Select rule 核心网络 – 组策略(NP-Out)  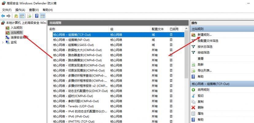click(119, 40)
